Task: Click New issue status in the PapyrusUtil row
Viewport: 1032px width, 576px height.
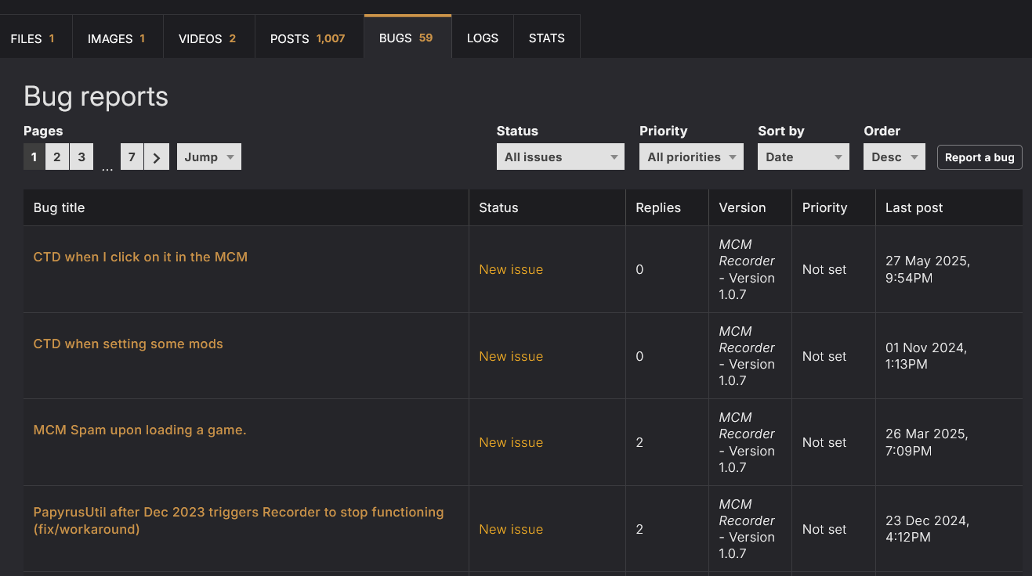Action: click(x=511, y=529)
